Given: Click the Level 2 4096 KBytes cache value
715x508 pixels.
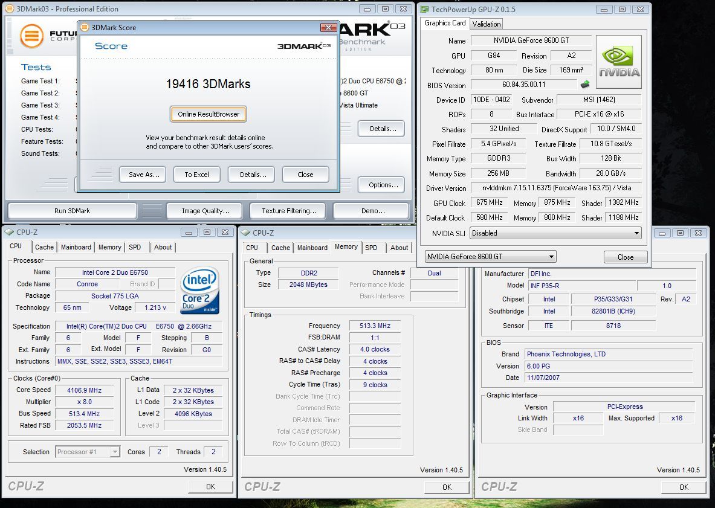Looking at the screenshot, I should point(193,414).
